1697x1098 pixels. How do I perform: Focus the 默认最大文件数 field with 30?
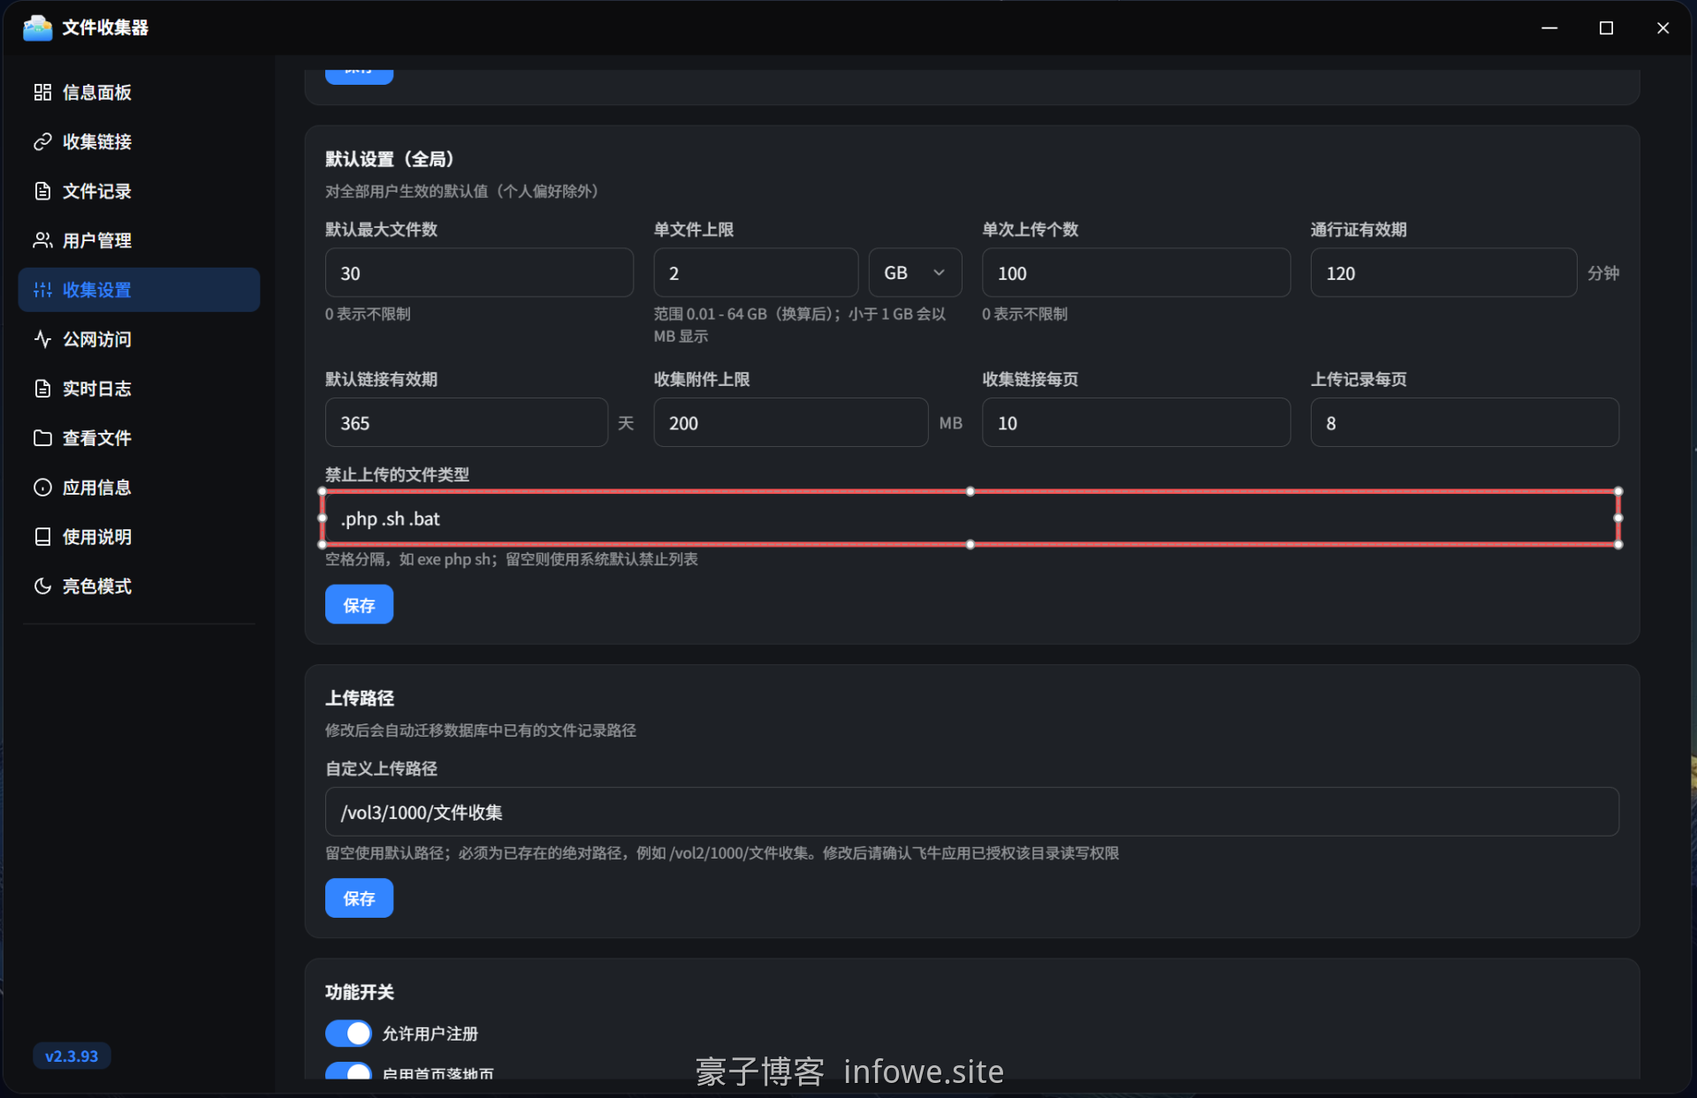pos(479,273)
